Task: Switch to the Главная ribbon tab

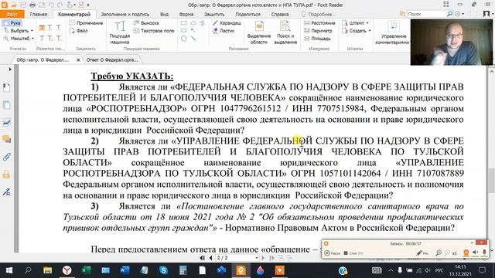Action: tap(39, 14)
